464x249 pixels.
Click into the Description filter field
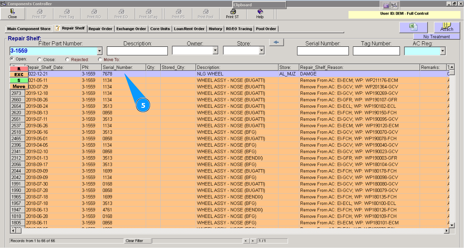[137, 51]
